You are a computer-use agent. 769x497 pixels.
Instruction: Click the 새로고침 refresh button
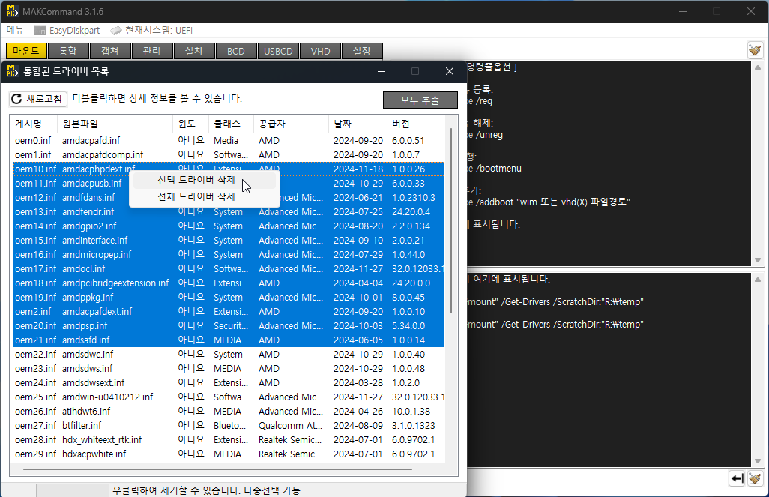pos(38,99)
